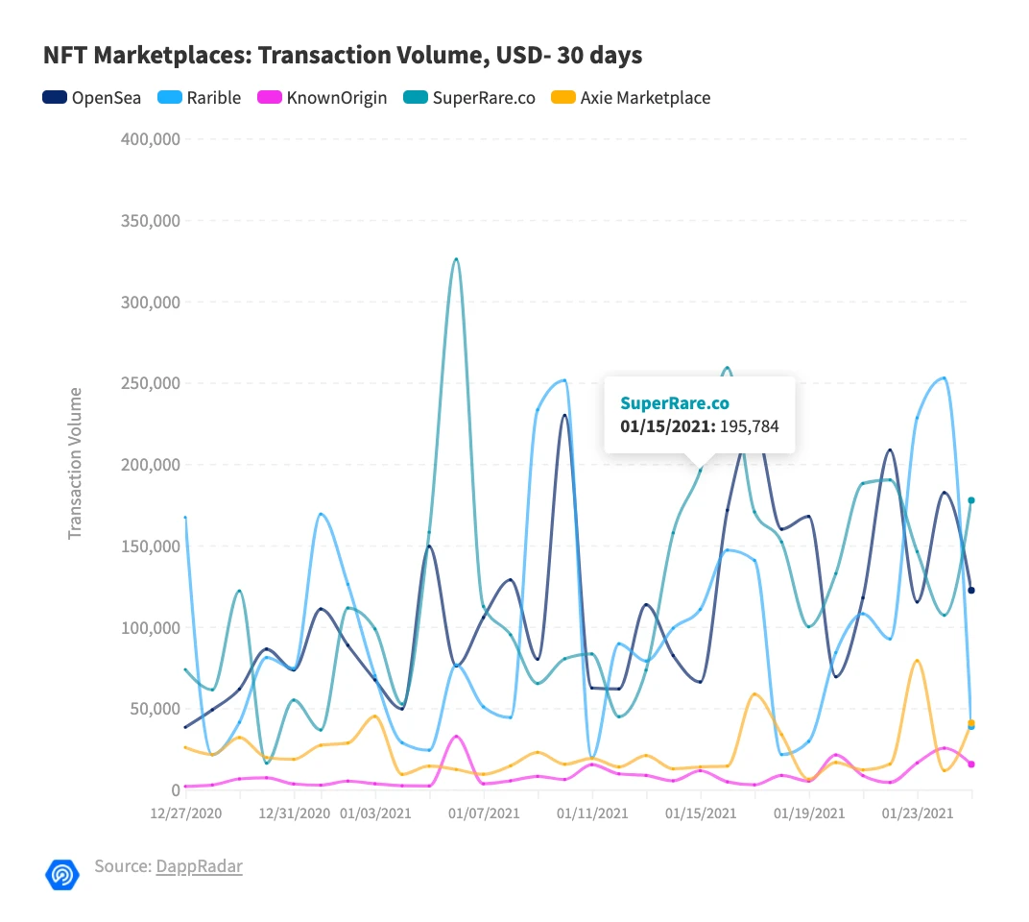1029x922 pixels.
Task: Hide the Rarible series via legend text
Action: (212, 97)
